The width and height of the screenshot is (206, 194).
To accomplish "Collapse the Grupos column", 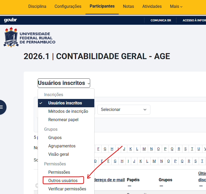I will point(161,186).
